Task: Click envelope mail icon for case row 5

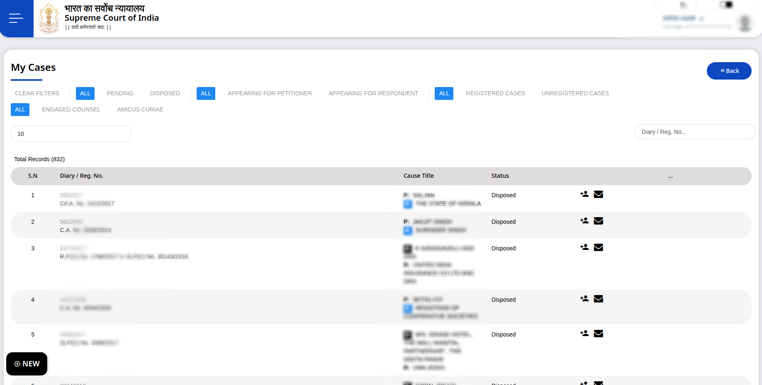Action: [x=598, y=334]
